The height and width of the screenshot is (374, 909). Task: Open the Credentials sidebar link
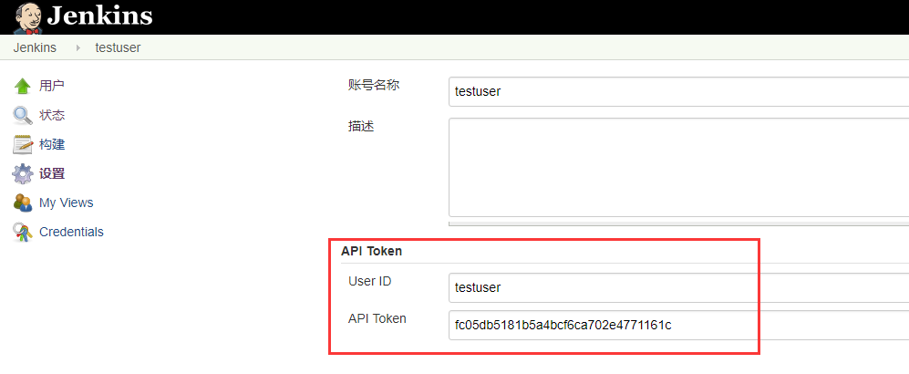tap(71, 232)
